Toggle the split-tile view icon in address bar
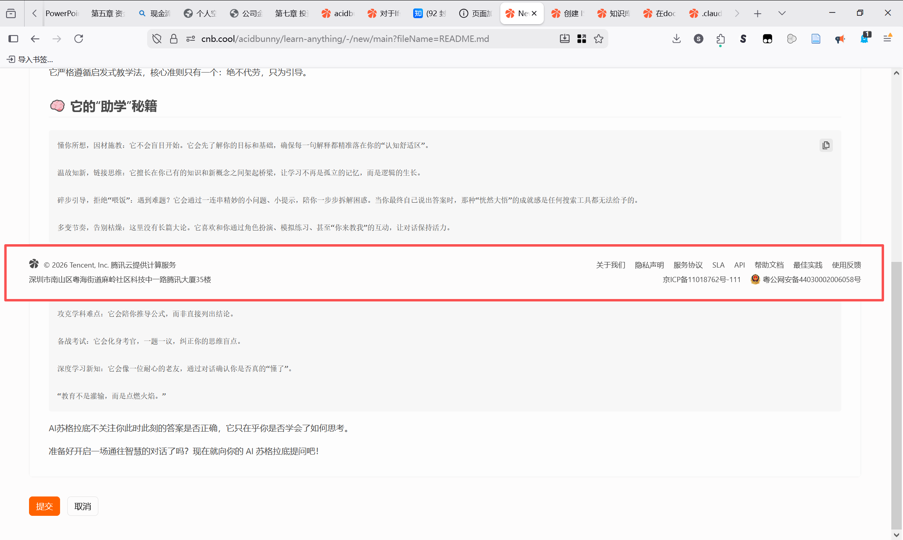 point(582,39)
